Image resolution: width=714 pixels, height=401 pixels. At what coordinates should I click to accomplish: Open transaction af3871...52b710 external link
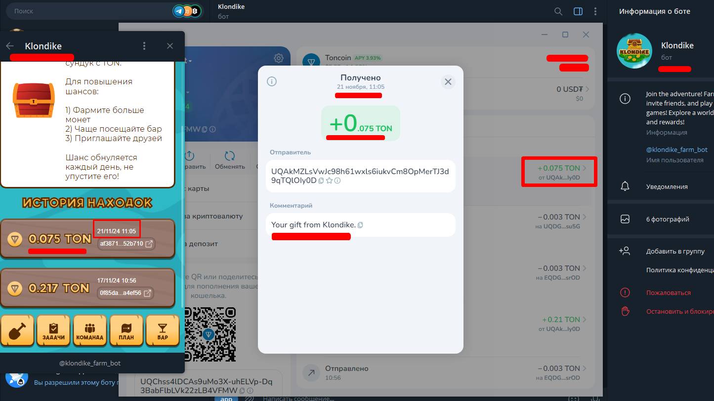tap(148, 244)
